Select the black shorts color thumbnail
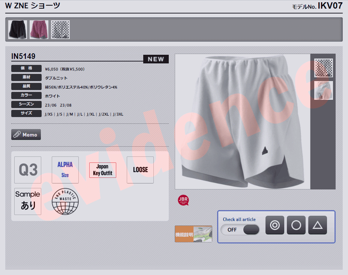 (x=18, y=30)
